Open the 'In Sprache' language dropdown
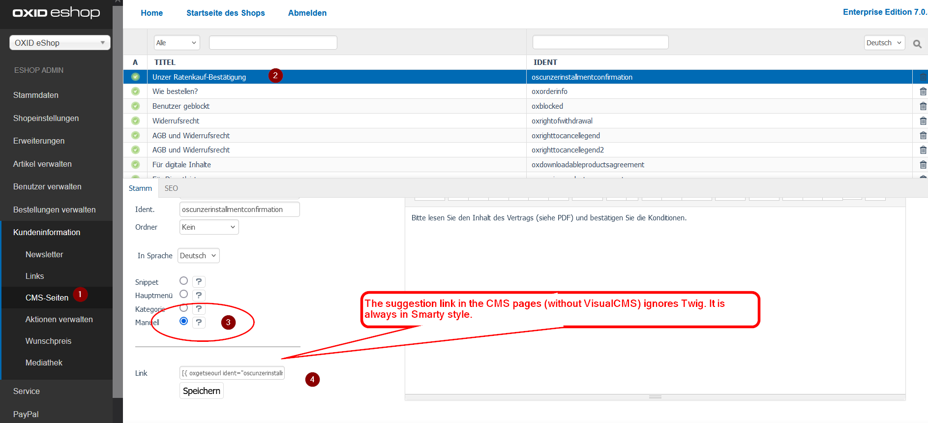 tap(198, 256)
